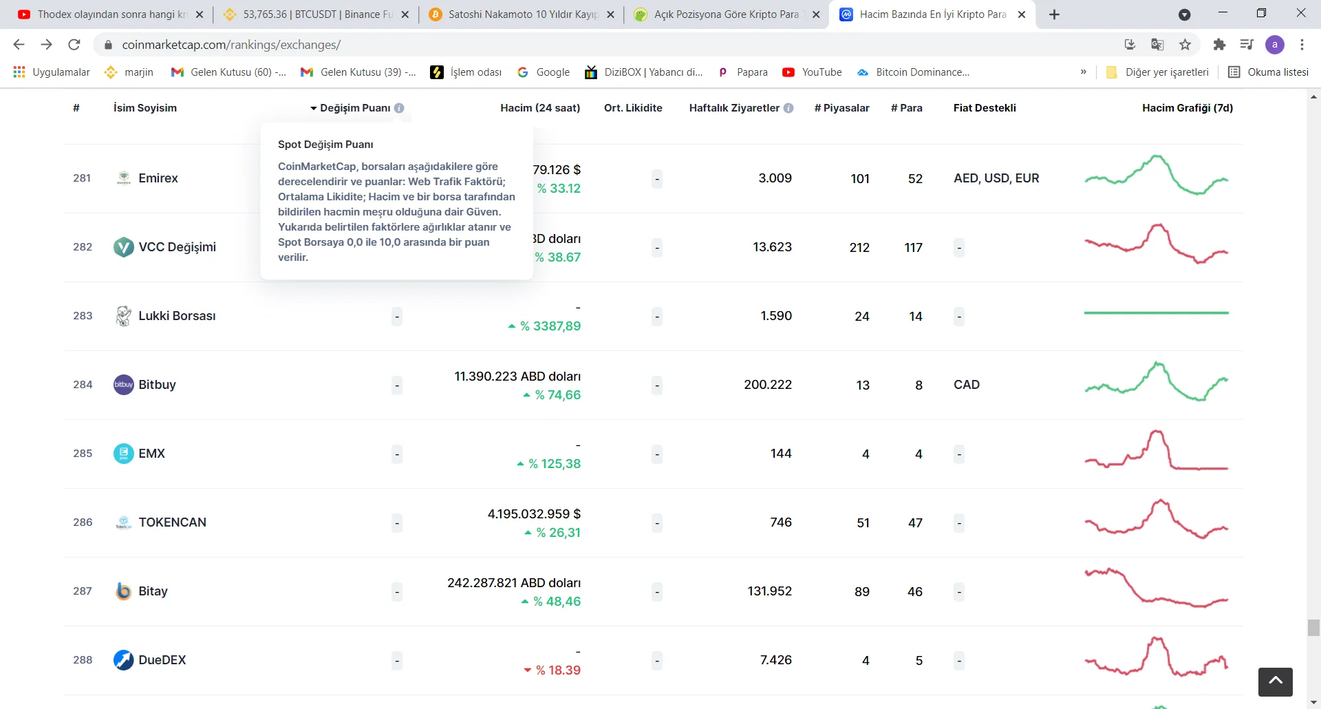
Task: Open the Diğer yer işaretleri folder
Action: [x=1157, y=72]
